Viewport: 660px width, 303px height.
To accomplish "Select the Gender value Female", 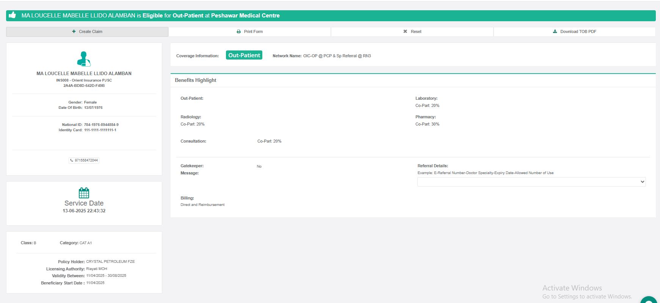I will (x=90, y=102).
